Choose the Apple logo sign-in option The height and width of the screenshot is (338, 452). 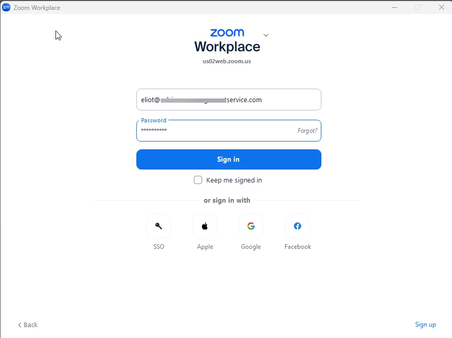[205, 226]
